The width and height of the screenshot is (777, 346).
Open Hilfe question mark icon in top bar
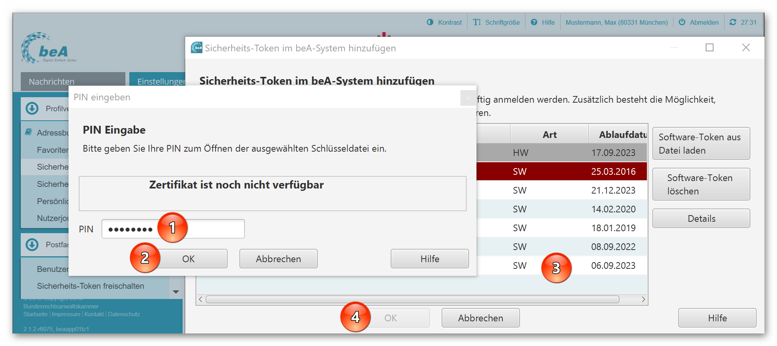pos(534,22)
